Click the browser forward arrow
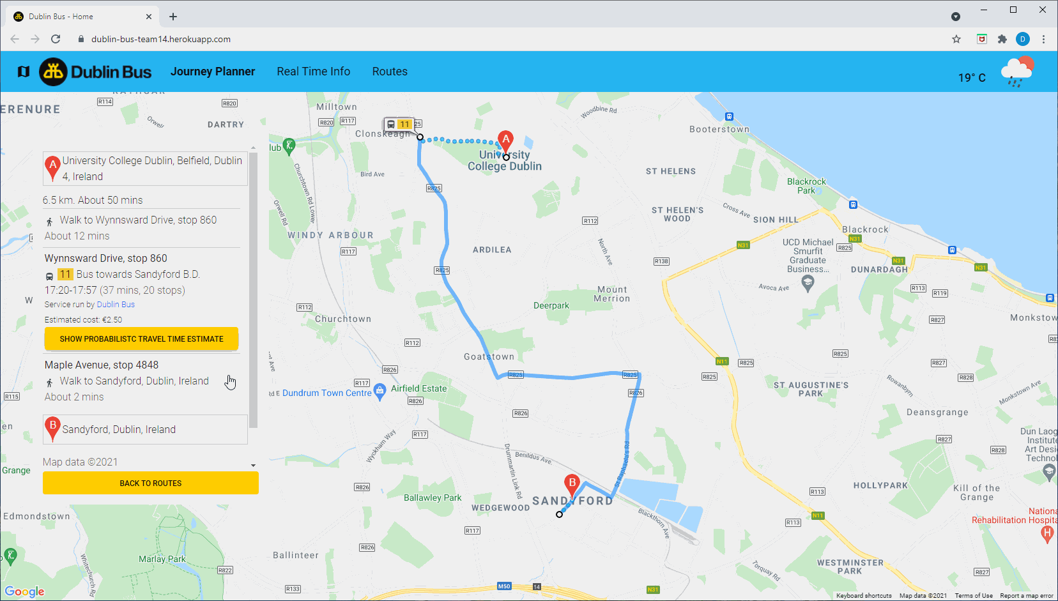Screen dimensions: 1058x601 point(35,39)
